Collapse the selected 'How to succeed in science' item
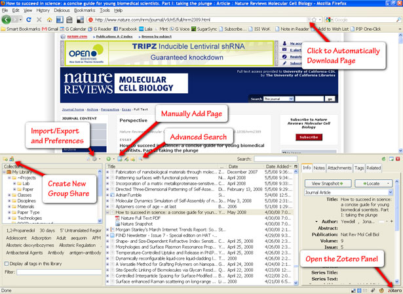 point(107,213)
